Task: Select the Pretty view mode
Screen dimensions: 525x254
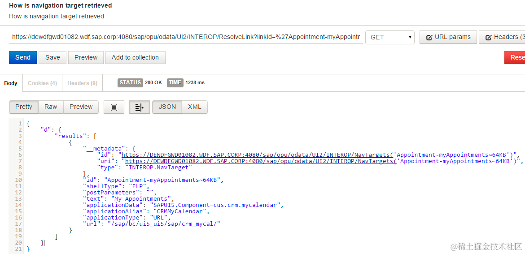Action: click(24, 107)
